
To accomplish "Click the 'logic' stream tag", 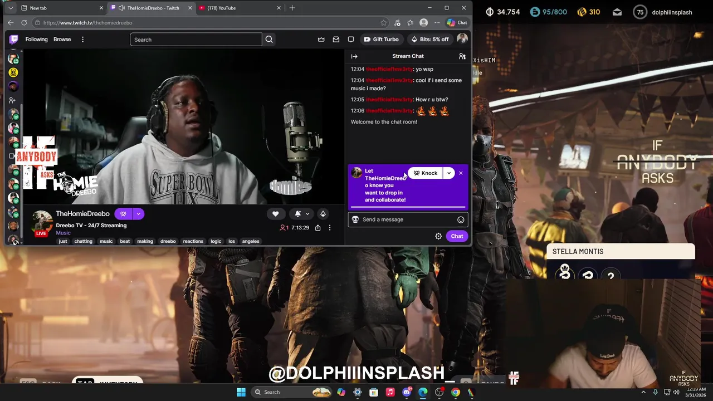I will [x=216, y=241].
